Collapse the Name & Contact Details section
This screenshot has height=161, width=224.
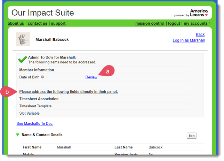[x=17, y=135]
